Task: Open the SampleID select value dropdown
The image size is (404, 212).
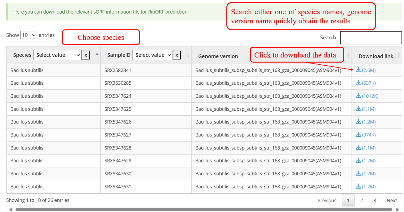Action: 153,55
